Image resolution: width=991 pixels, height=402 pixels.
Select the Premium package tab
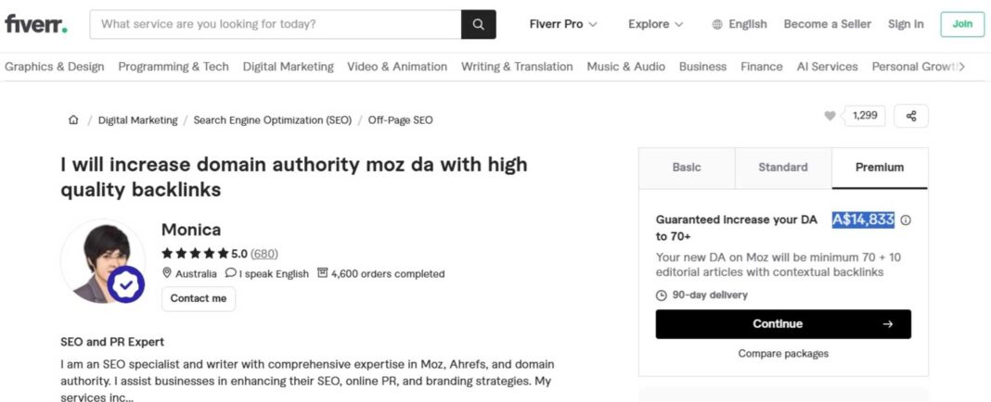tap(879, 168)
